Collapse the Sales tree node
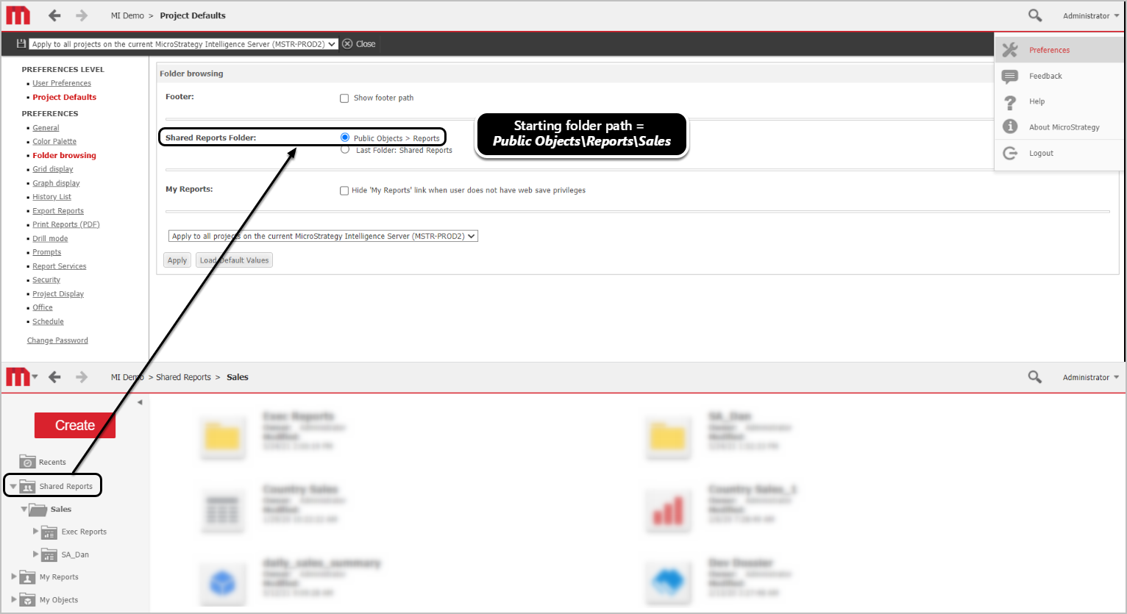1127x614 pixels. coord(24,509)
